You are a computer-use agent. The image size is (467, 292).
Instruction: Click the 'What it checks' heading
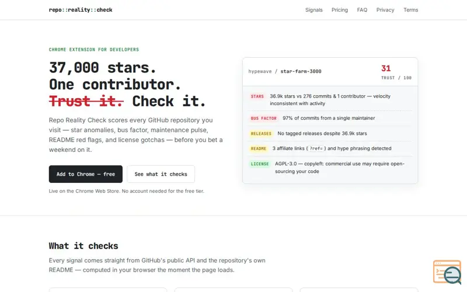point(83,246)
